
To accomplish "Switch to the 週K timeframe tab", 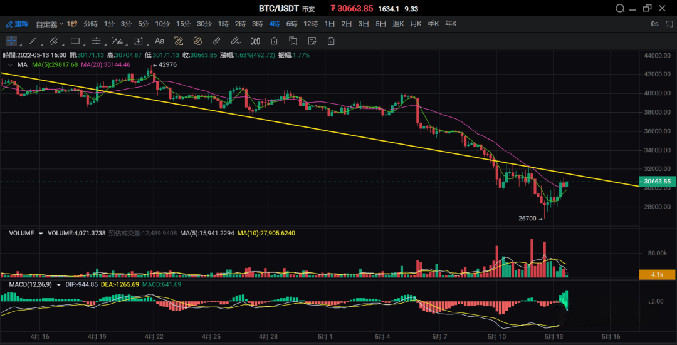I will coord(397,24).
